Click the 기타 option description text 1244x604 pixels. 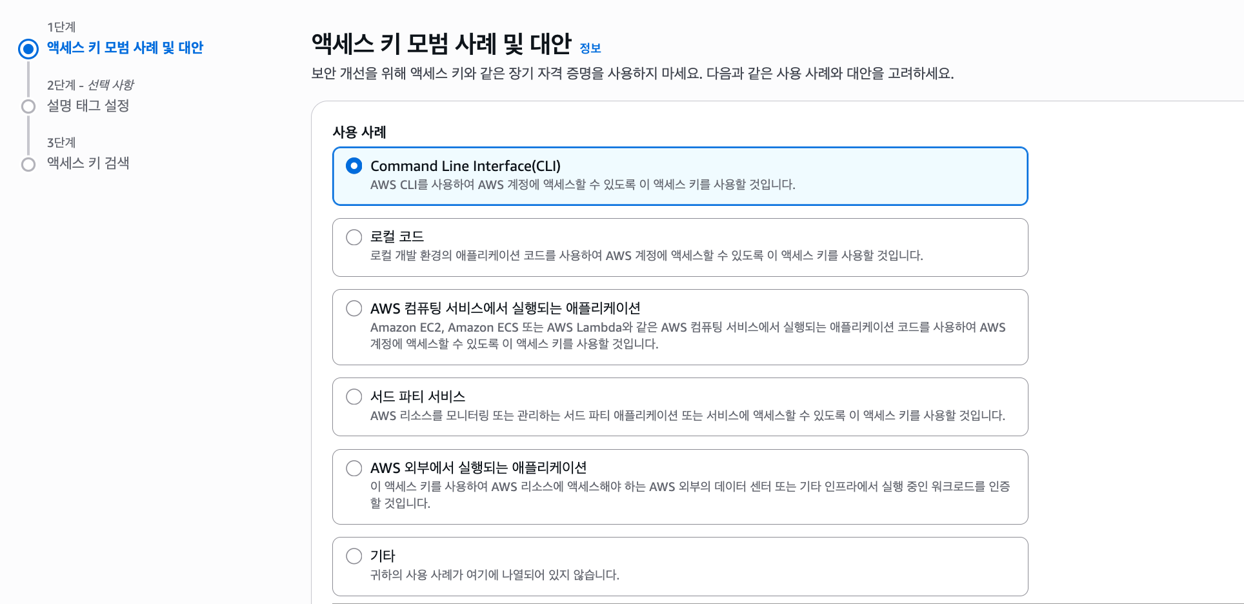pos(494,575)
